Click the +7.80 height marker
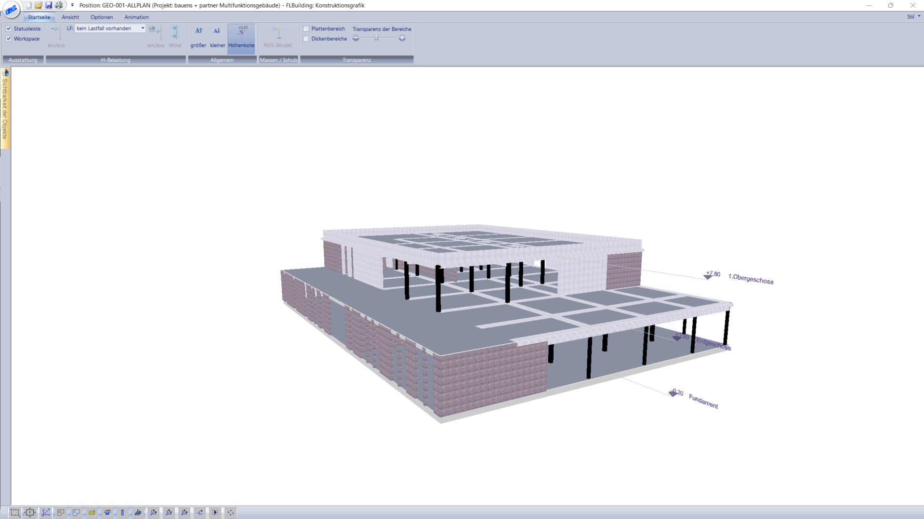Viewport: 924px width, 519px height. click(x=712, y=275)
